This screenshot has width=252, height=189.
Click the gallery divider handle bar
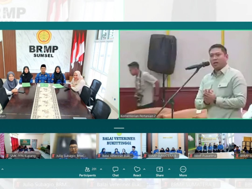click(x=119, y=128)
